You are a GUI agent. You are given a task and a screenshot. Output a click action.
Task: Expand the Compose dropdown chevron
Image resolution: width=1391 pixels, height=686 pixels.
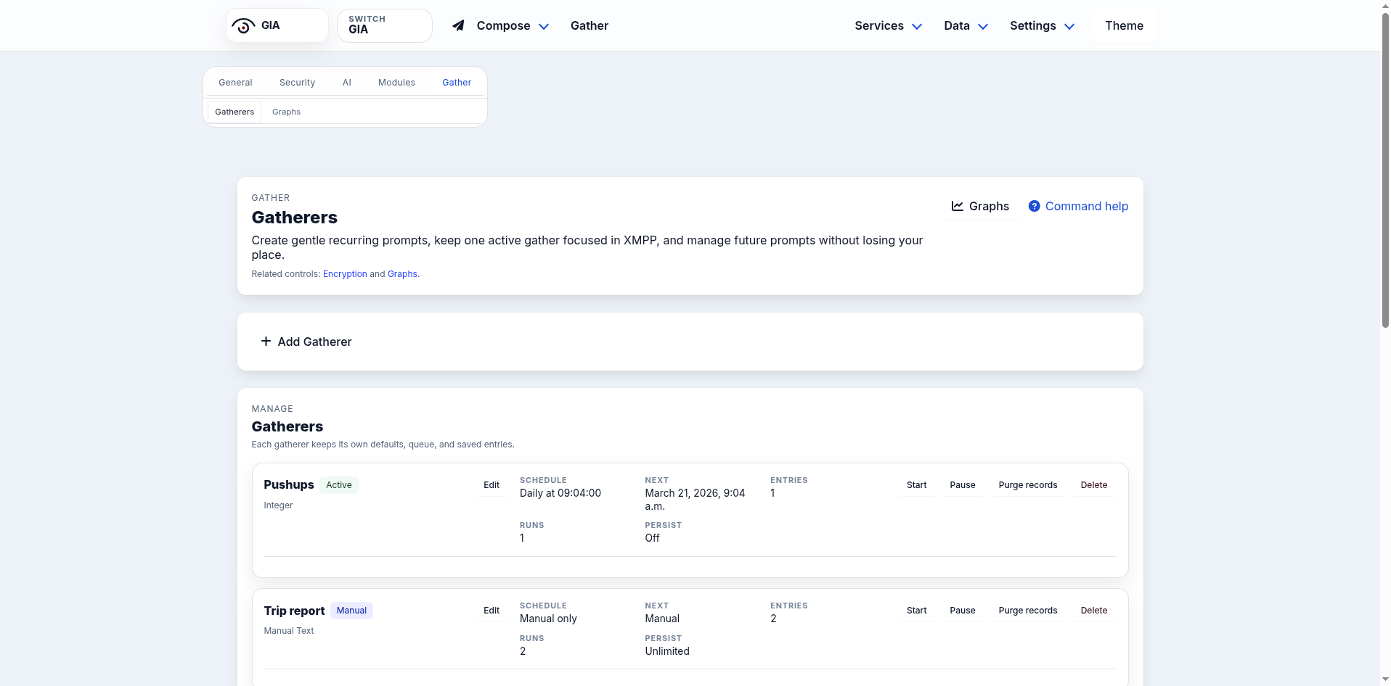point(544,27)
